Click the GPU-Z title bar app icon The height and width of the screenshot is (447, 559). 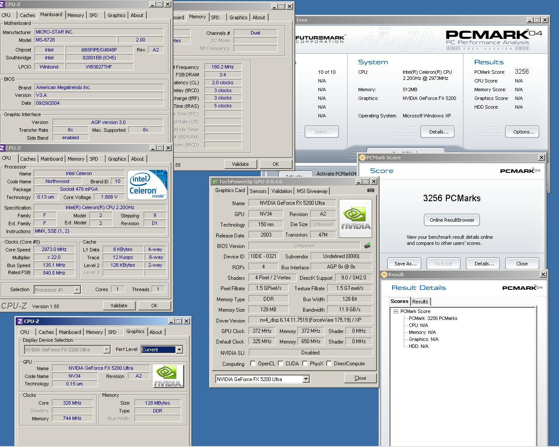[x=214, y=182]
